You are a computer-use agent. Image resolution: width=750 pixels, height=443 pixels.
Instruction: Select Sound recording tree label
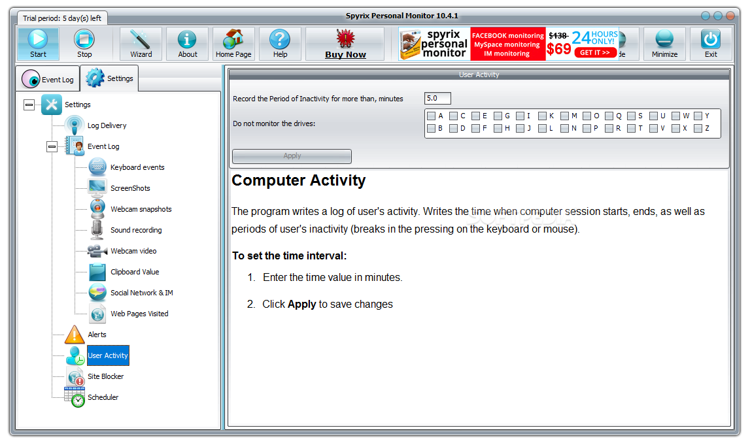click(136, 231)
